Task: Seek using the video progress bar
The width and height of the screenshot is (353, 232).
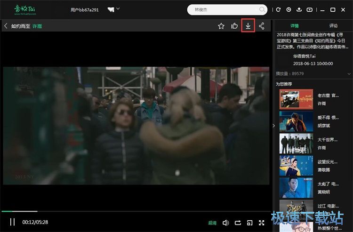Action: click(136, 211)
